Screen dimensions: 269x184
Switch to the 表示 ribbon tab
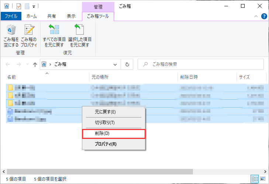71,16
